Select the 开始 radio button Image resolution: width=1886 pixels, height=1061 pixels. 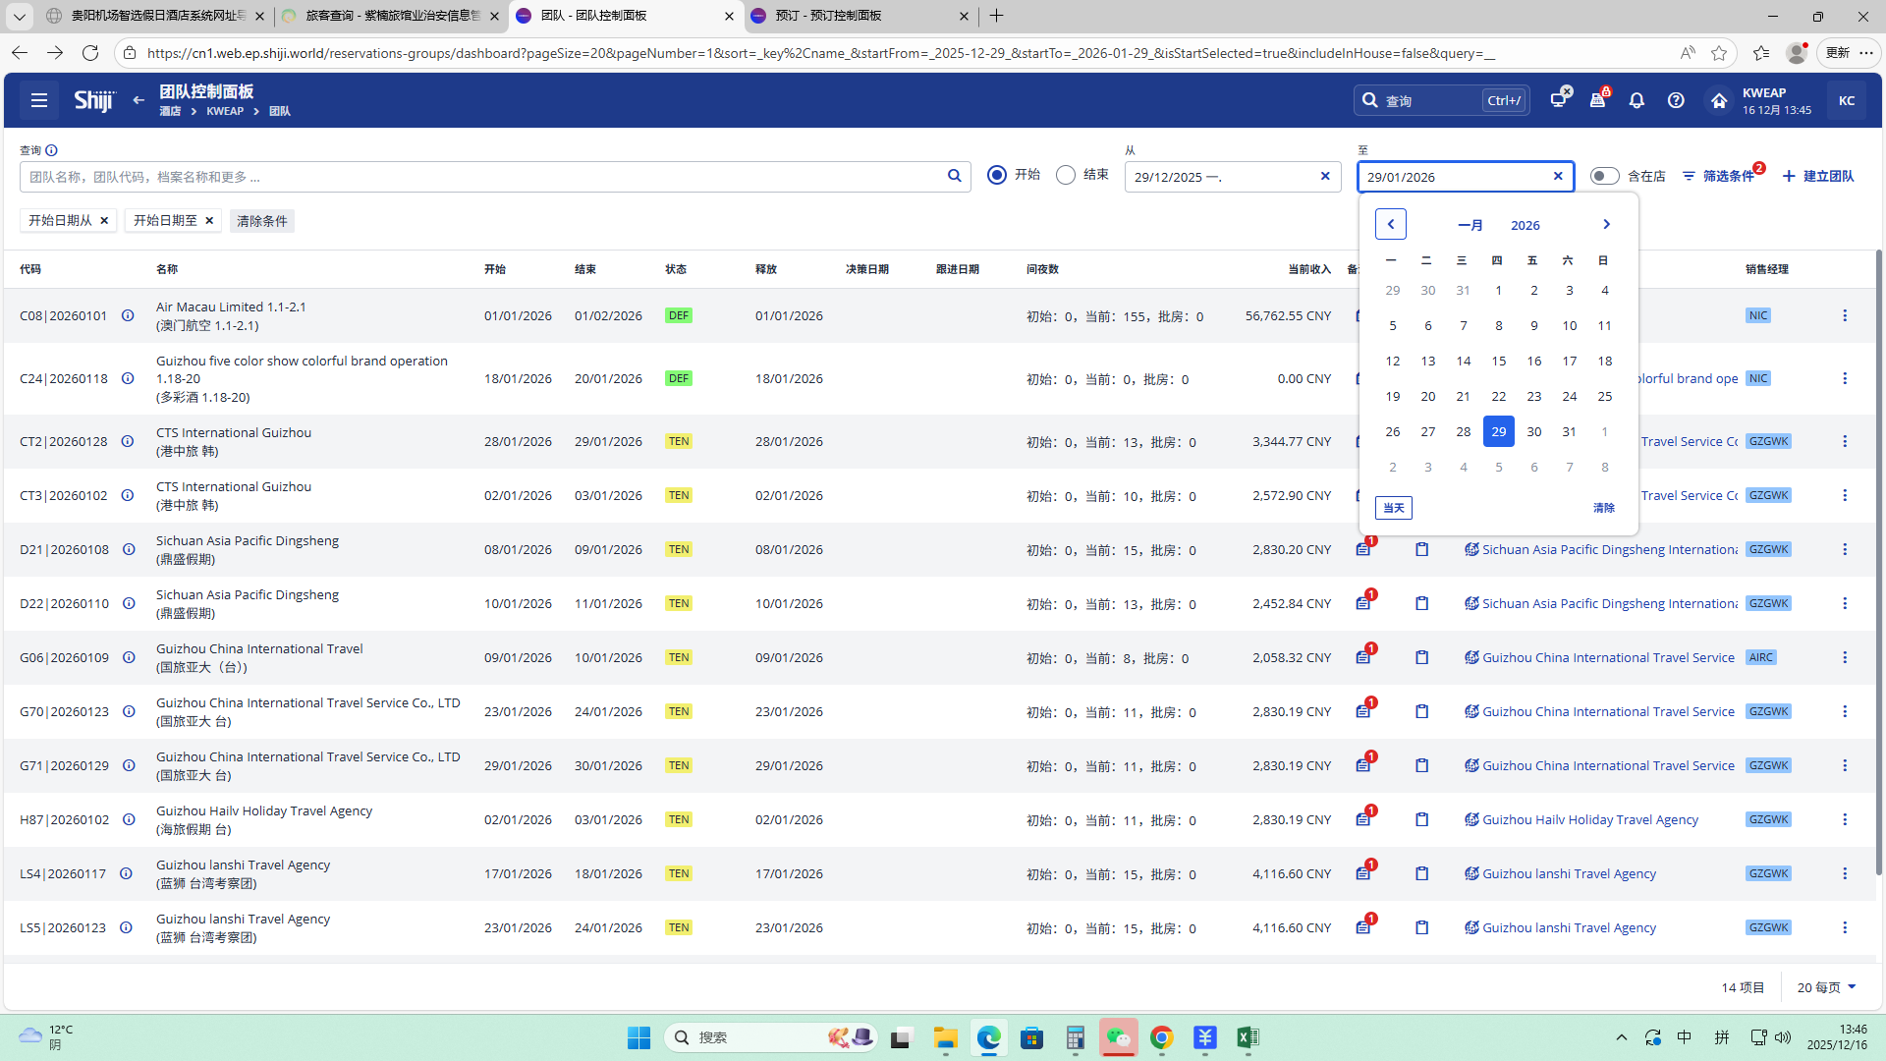point(997,175)
